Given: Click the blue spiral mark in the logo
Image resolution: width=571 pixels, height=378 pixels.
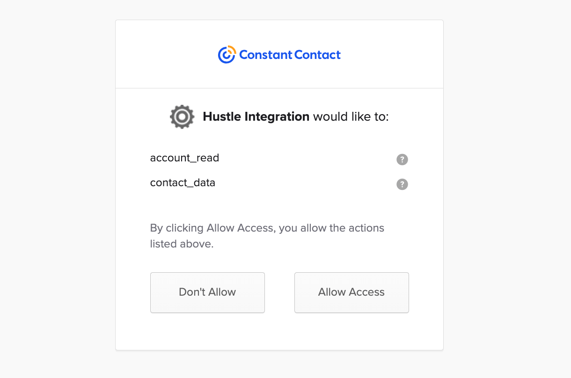Looking at the screenshot, I should pos(226,54).
